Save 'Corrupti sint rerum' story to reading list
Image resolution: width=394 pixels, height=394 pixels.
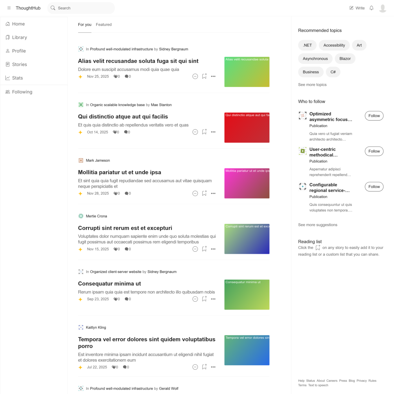click(x=204, y=249)
